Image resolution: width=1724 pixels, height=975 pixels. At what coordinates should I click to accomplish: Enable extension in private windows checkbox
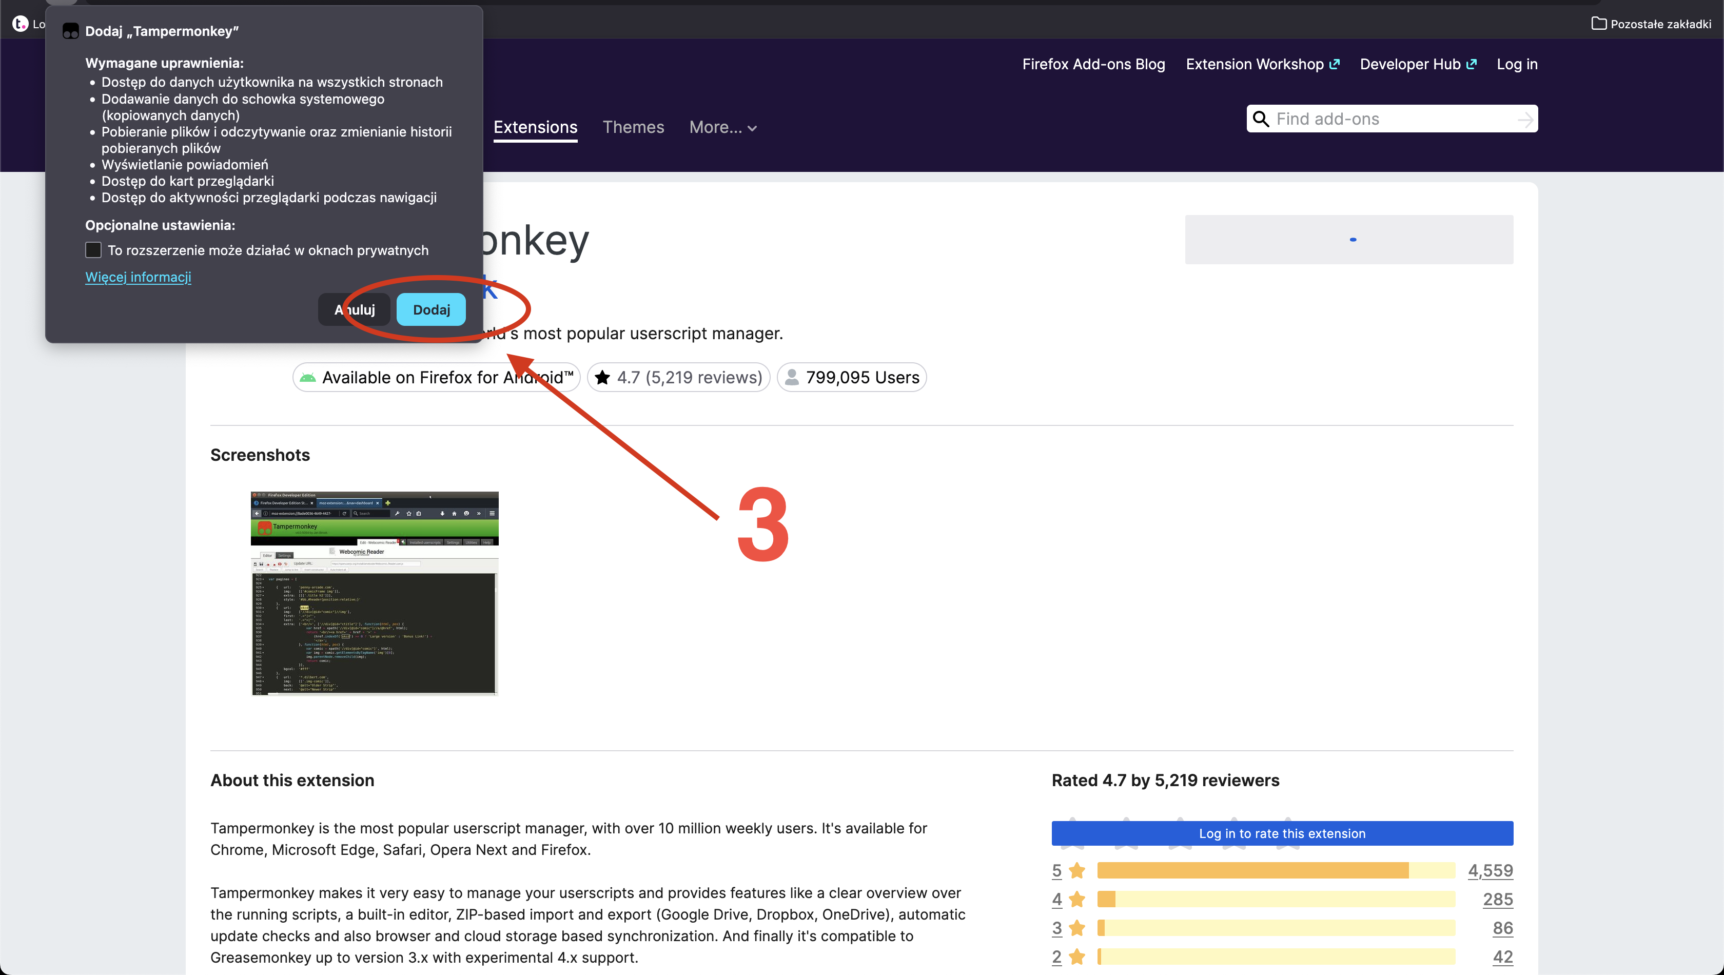pyautogui.click(x=93, y=250)
